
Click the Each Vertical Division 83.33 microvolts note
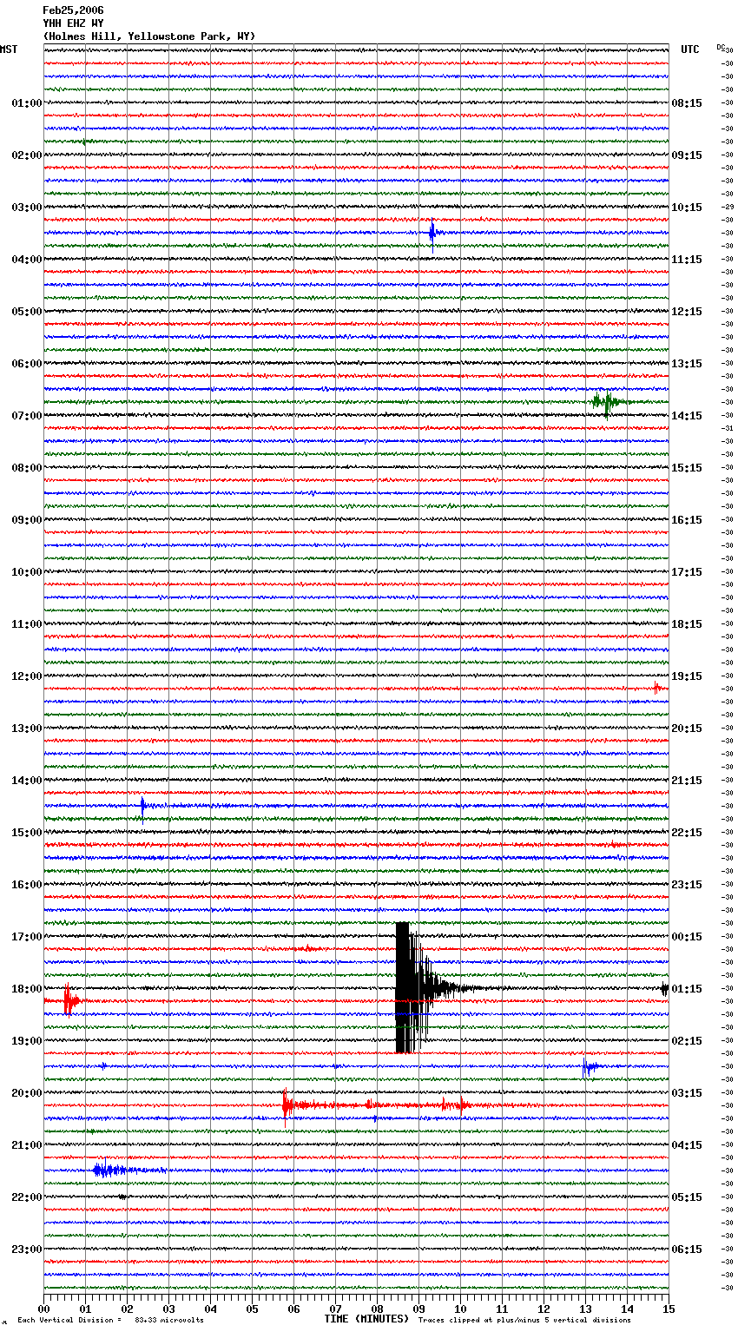point(111,1320)
